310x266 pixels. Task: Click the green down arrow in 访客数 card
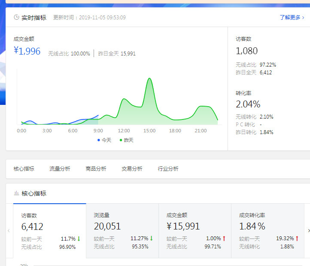click(x=79, y=238)
